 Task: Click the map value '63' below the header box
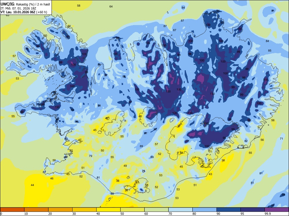(x=8, y=15)
